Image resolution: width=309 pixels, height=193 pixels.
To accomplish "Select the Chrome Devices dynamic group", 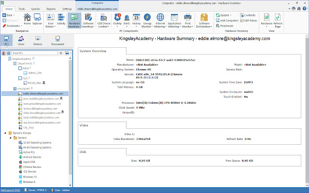I will coord(30,167).
